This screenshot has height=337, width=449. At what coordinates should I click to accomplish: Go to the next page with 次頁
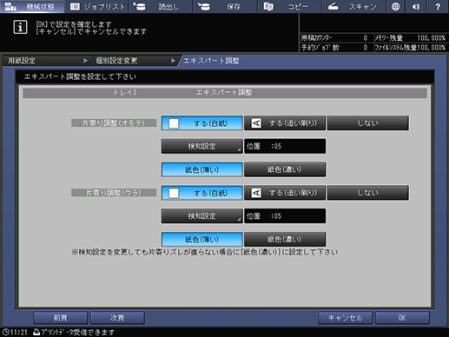tap(117, 318)
